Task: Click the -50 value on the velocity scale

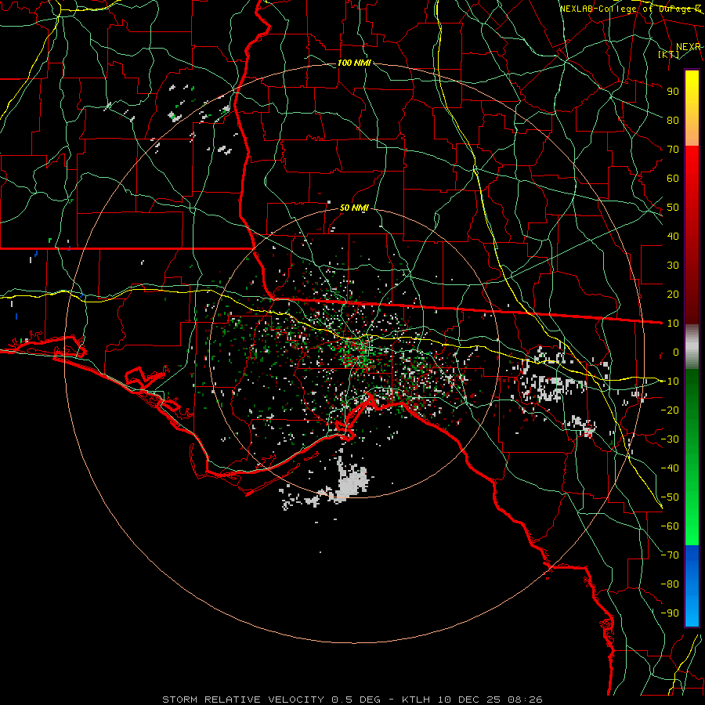Action: click(x=670, y=497)
